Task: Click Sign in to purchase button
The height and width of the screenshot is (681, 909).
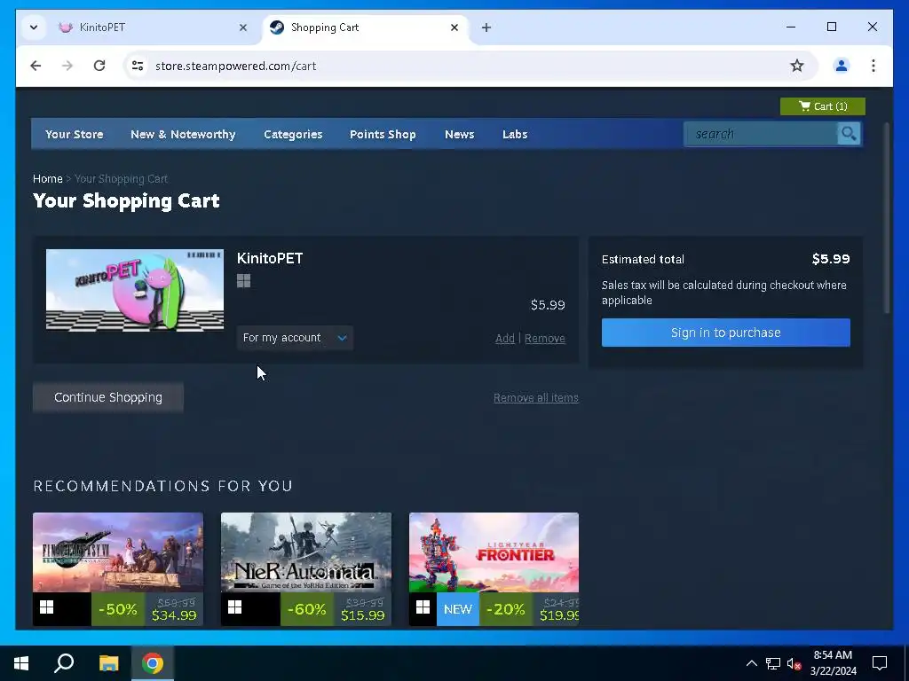Action: point(726,333)
